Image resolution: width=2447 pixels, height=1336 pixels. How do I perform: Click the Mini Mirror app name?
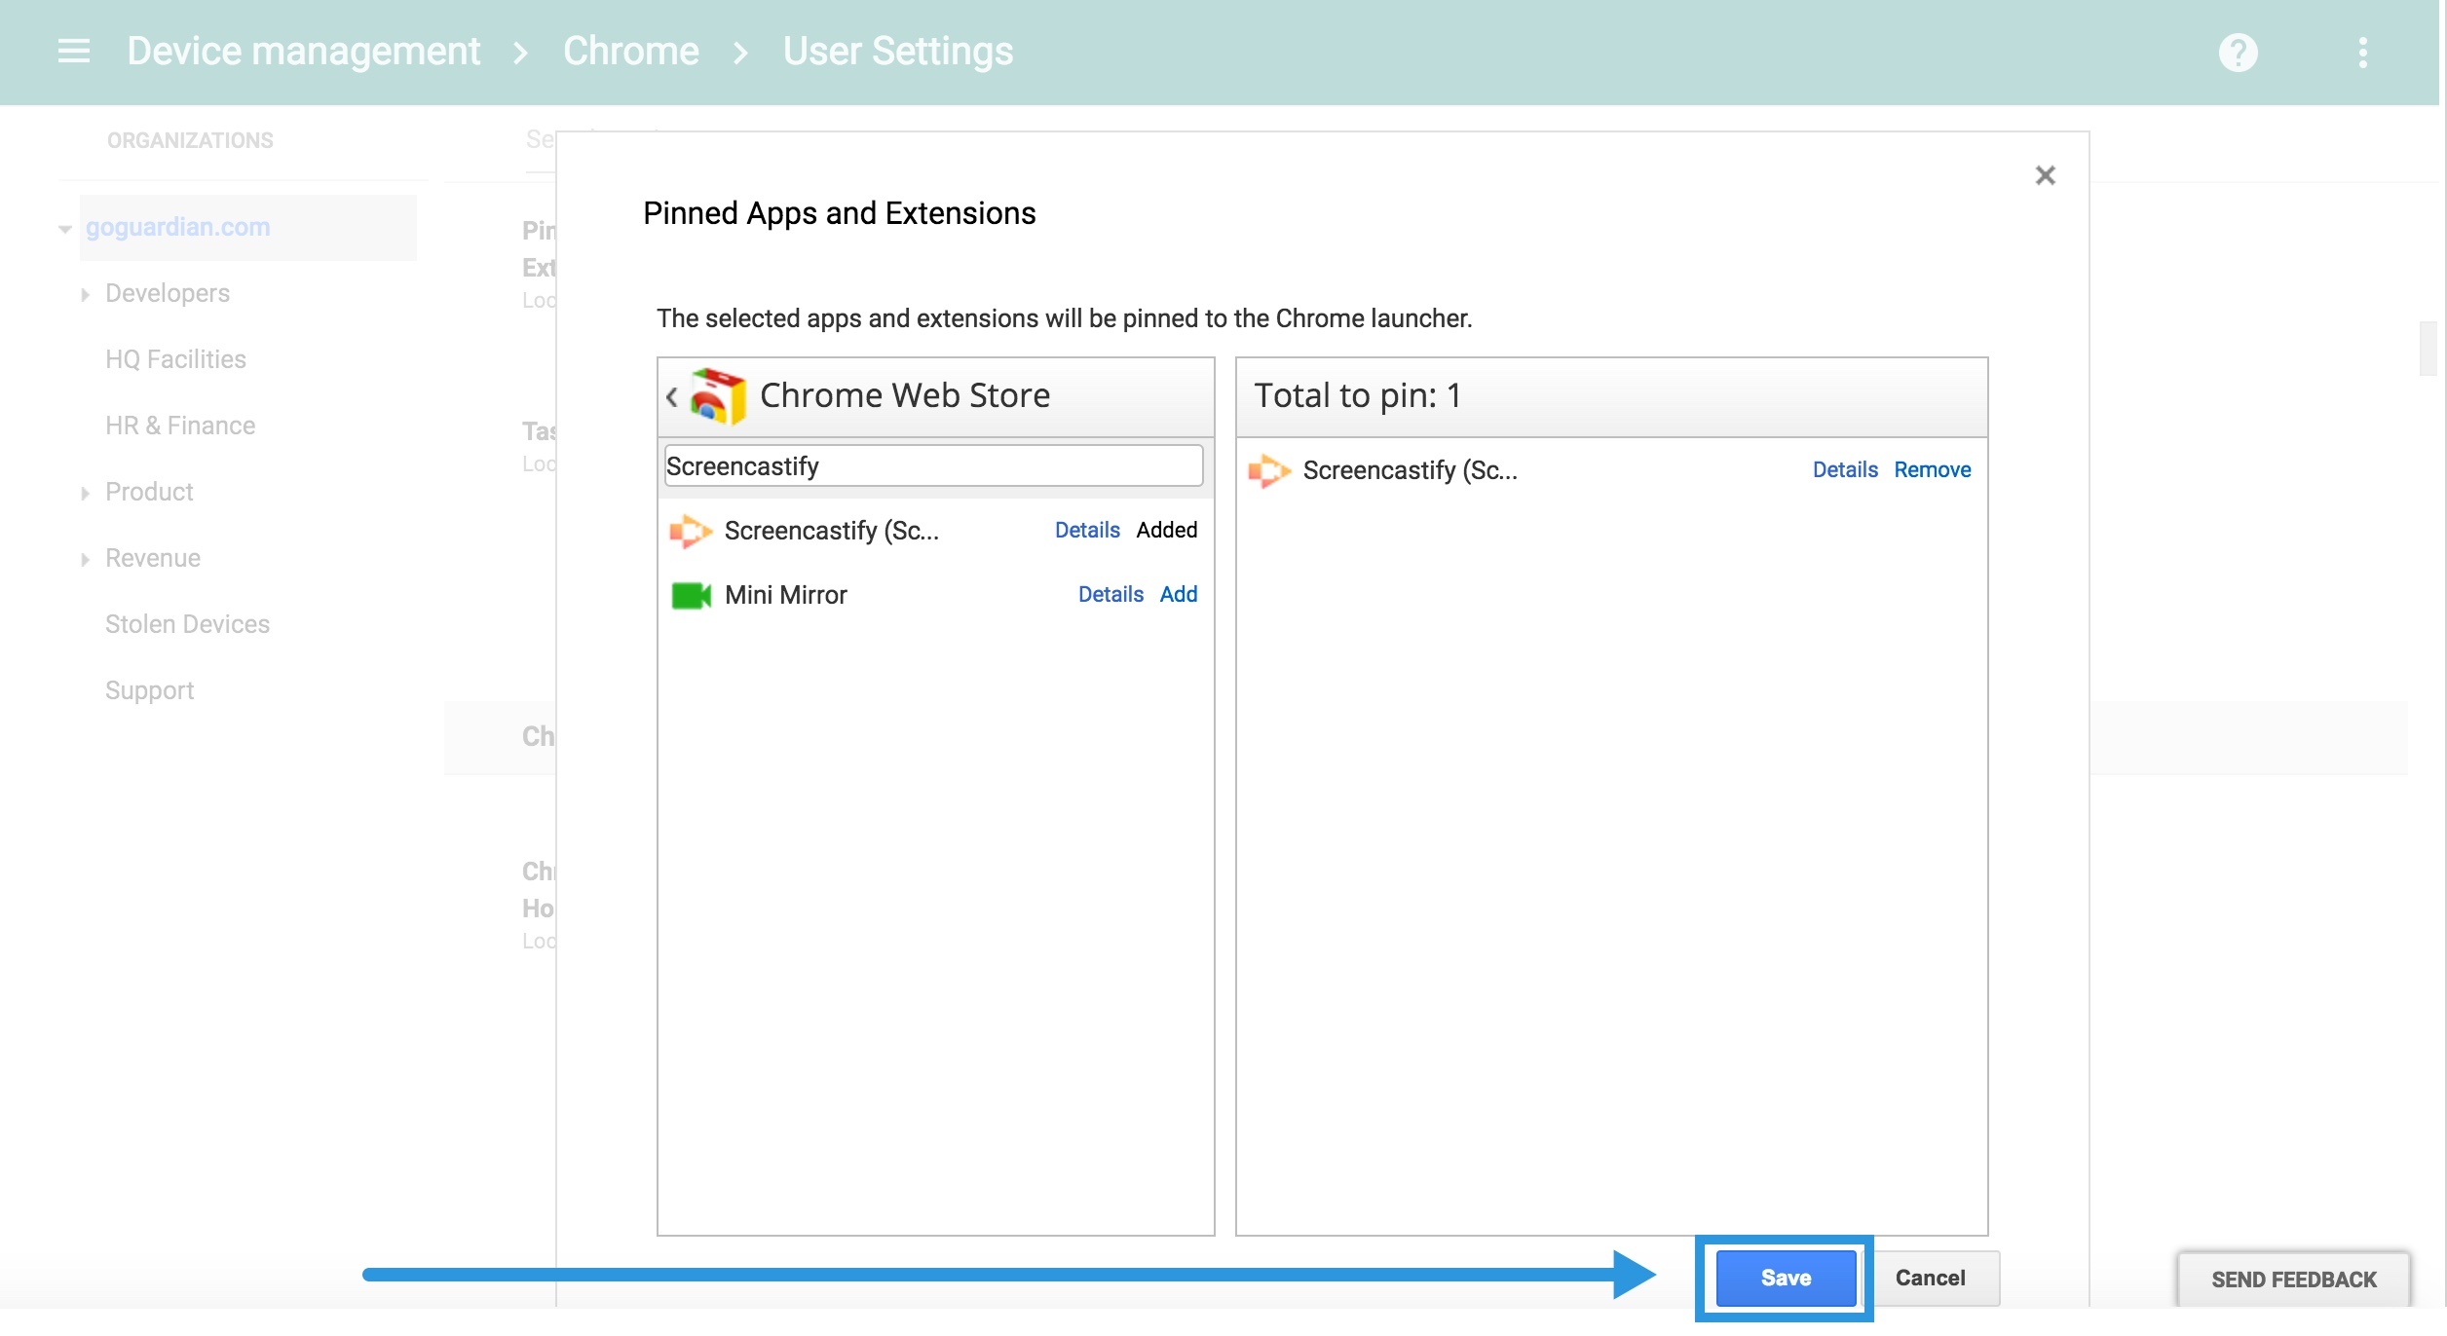785,595
